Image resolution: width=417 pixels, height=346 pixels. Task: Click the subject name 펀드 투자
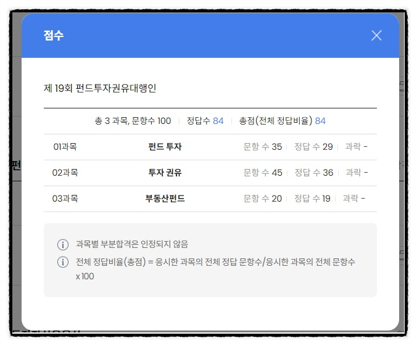[165, 147]
